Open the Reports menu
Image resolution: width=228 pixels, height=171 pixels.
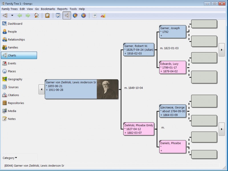[62, 9]
